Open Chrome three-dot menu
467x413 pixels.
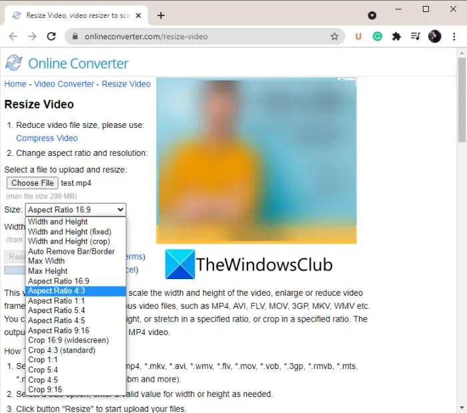pos(454,37)
